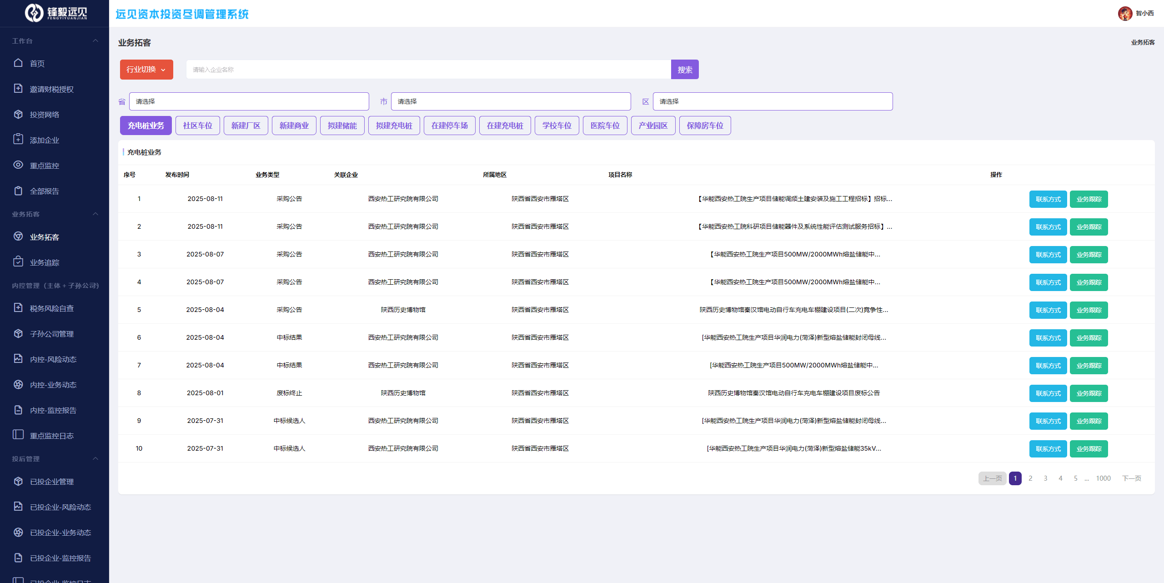Select the key monitoring eye icon
Screen dimensions: 1164x583
coord(18,165)
